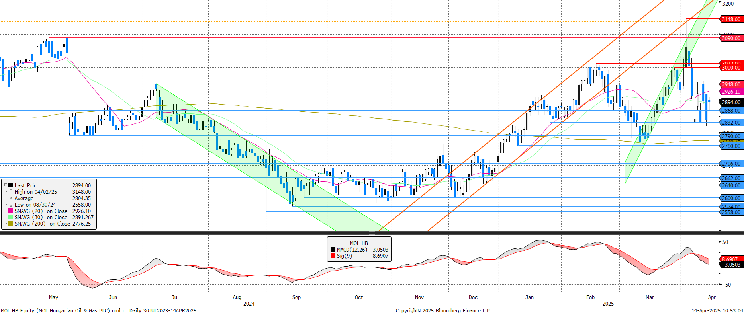Click the red Sig(9) legend swatch
This screenshot has width=744, height=314.
[x=333, y=256]
